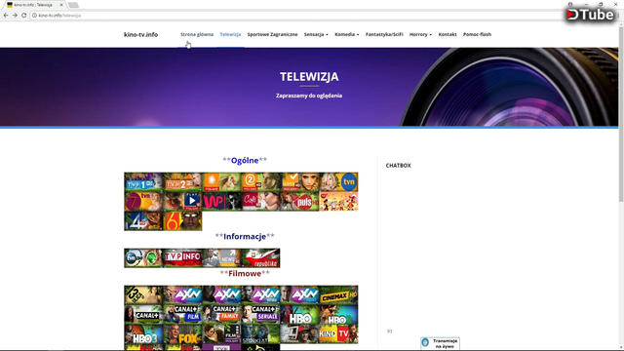The width and height of the screenshot is (624, 351).
Task: Open the Stopklatka channel tile
Action: coord(260,333)
